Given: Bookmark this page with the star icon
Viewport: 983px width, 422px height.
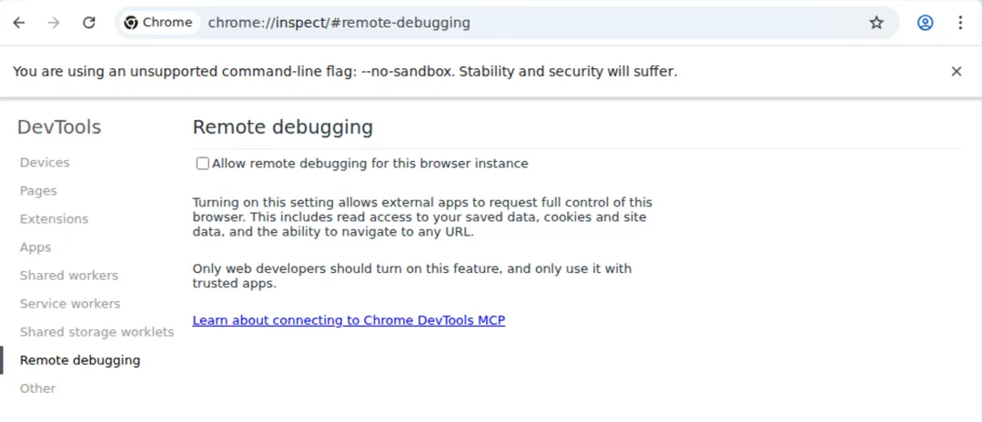Looking at the screenshot, I should (x=877, y=23).
